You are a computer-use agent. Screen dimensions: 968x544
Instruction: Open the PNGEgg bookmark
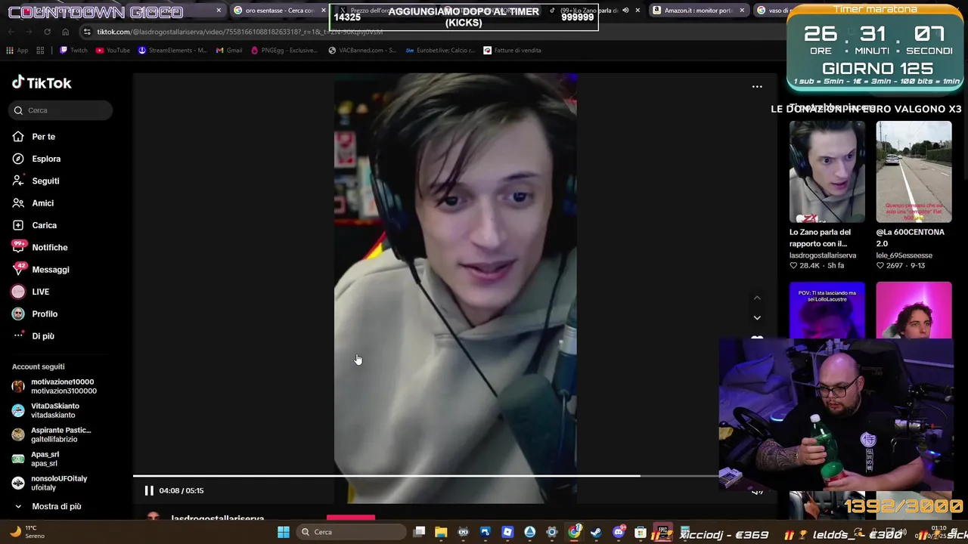coord(284,51)
